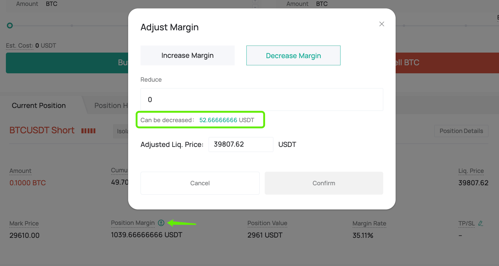Click the BTCUSDT Short leverage bars icon
The width and height of the screenshot is (499, 266).
coord(89,131)
